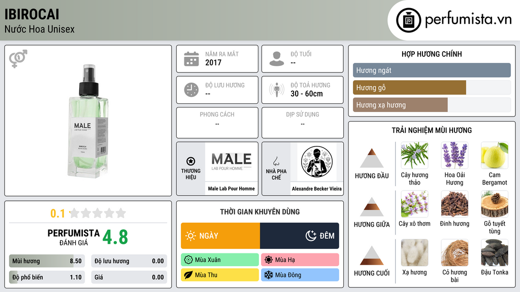Click the nose icon above Nhà Pha Chế
Screen dimensions: 520x292
(276, 161)
